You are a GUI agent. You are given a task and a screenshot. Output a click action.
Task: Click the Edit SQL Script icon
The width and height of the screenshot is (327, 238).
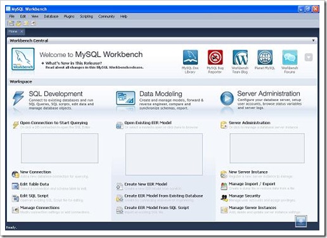click(x=15, y=198)
